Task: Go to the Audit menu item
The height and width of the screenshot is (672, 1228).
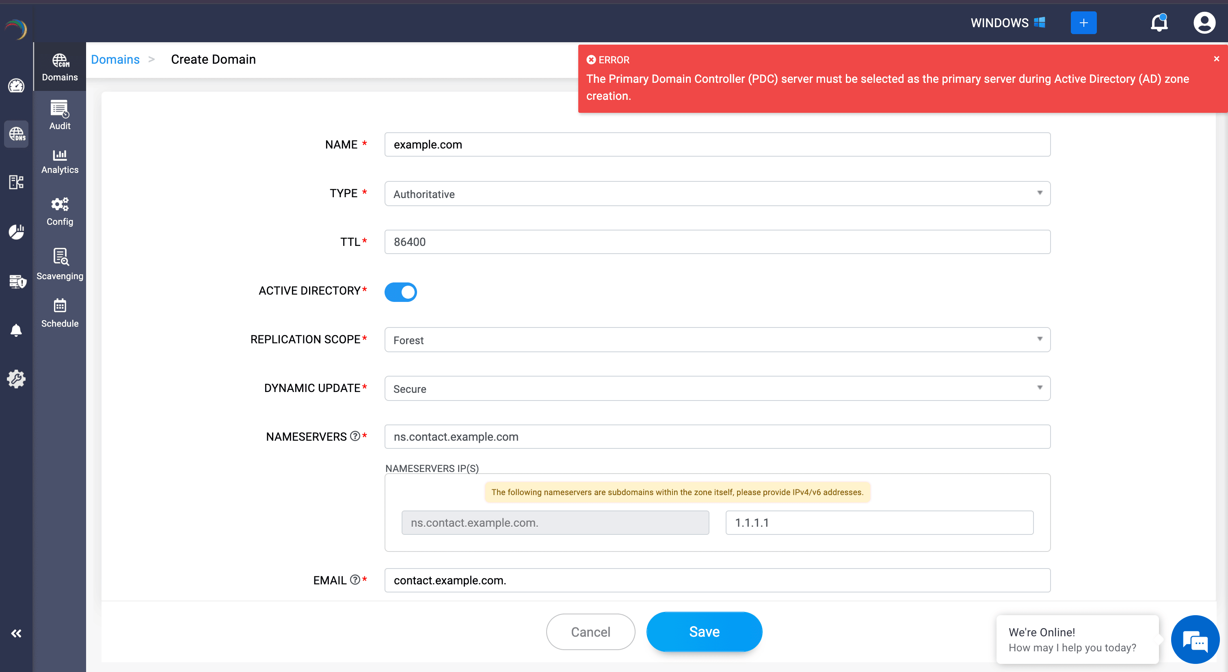Action: [x=60, y=115]
